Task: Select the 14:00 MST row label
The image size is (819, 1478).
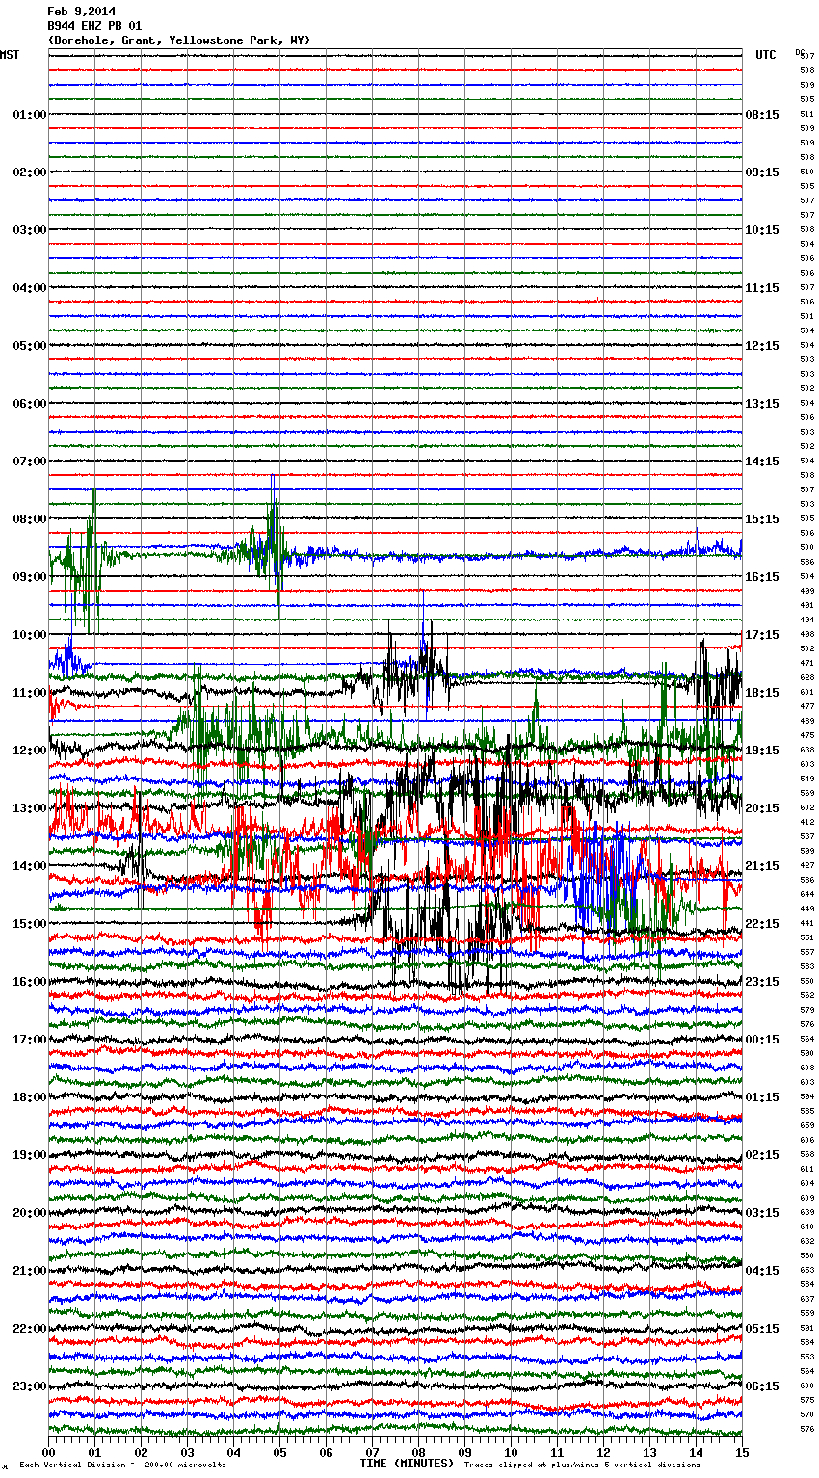Action: click(x=30, y=866)
